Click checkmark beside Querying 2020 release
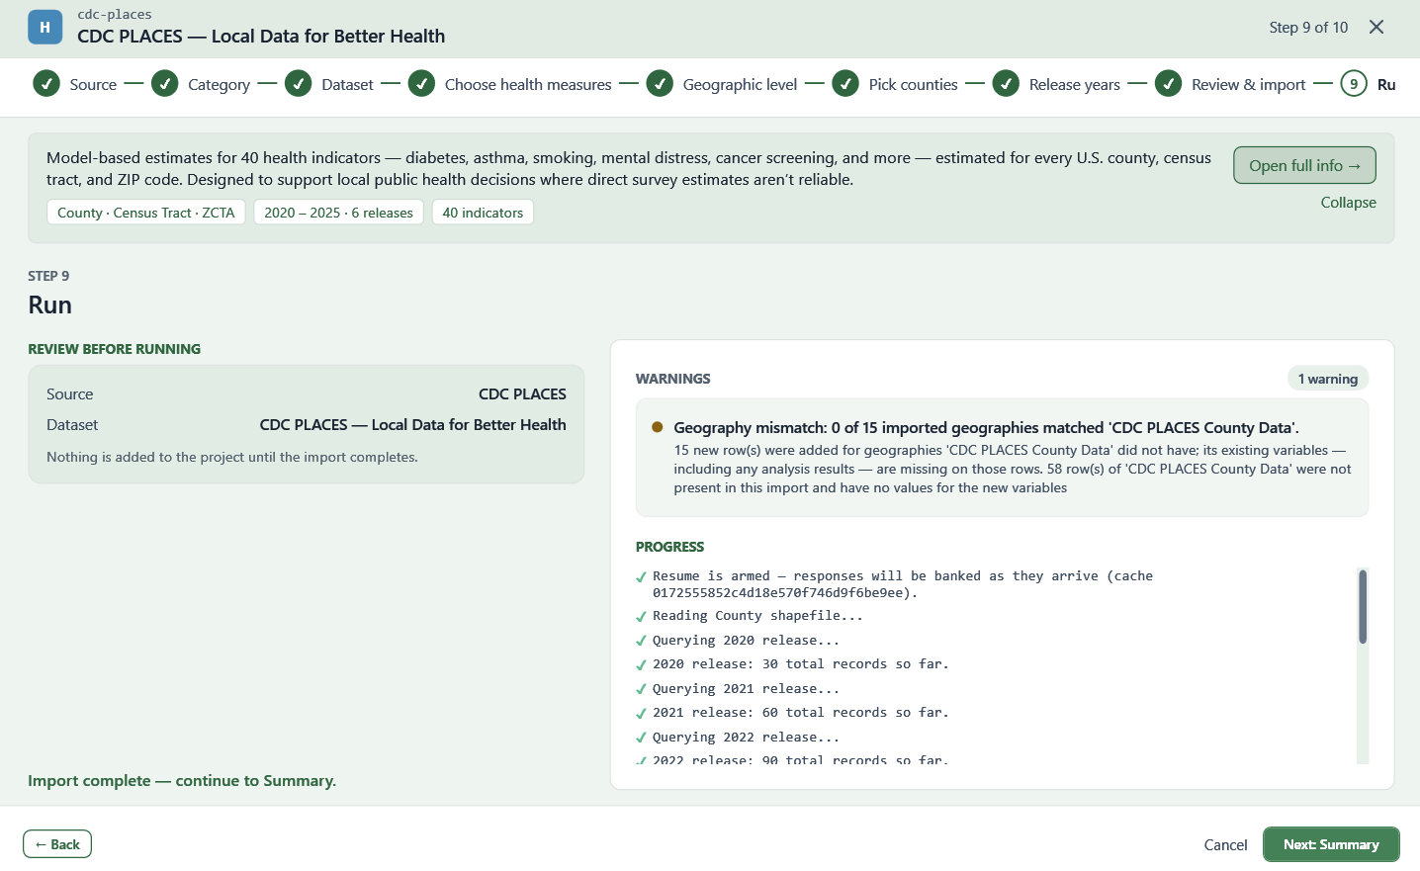This screenshot has height=871, width=1420. click(x=641, y=642)
